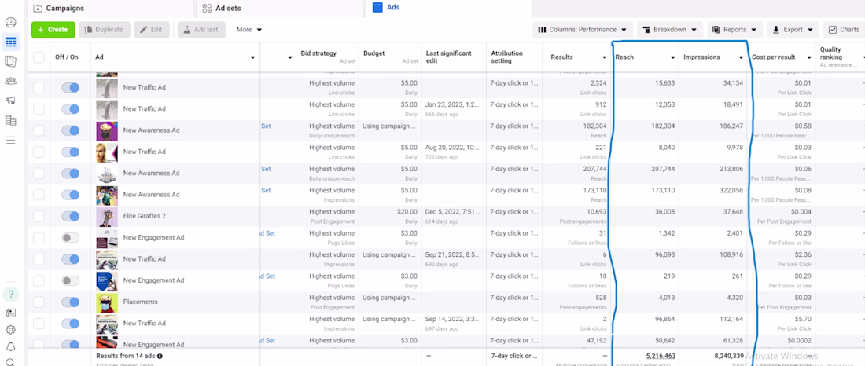
Task: Open the all tools hamburger menu icon
Action: 10,140
